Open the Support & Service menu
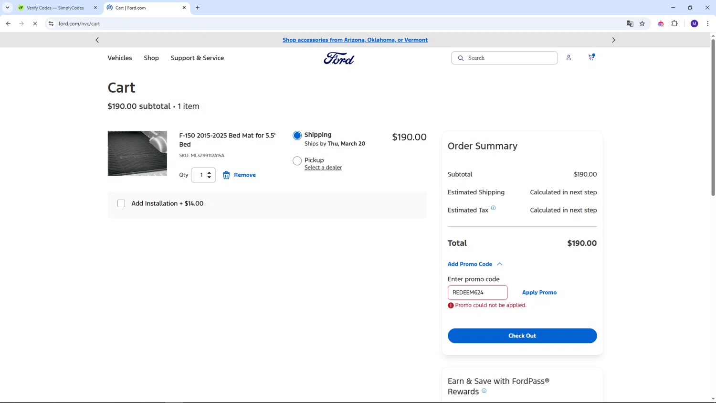Image resolution: width=716 pixels, height=403 pixels. click(x=197, y=58)
